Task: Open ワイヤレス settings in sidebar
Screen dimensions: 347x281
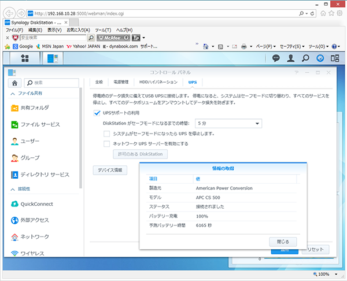Action: (x=27, y=253)
